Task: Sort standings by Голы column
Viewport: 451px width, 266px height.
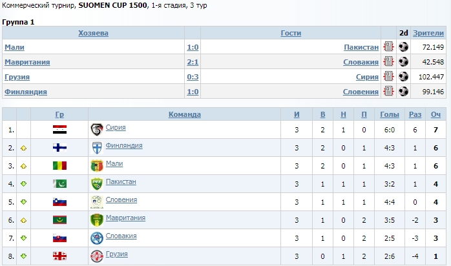Action: tap(389, 114)
